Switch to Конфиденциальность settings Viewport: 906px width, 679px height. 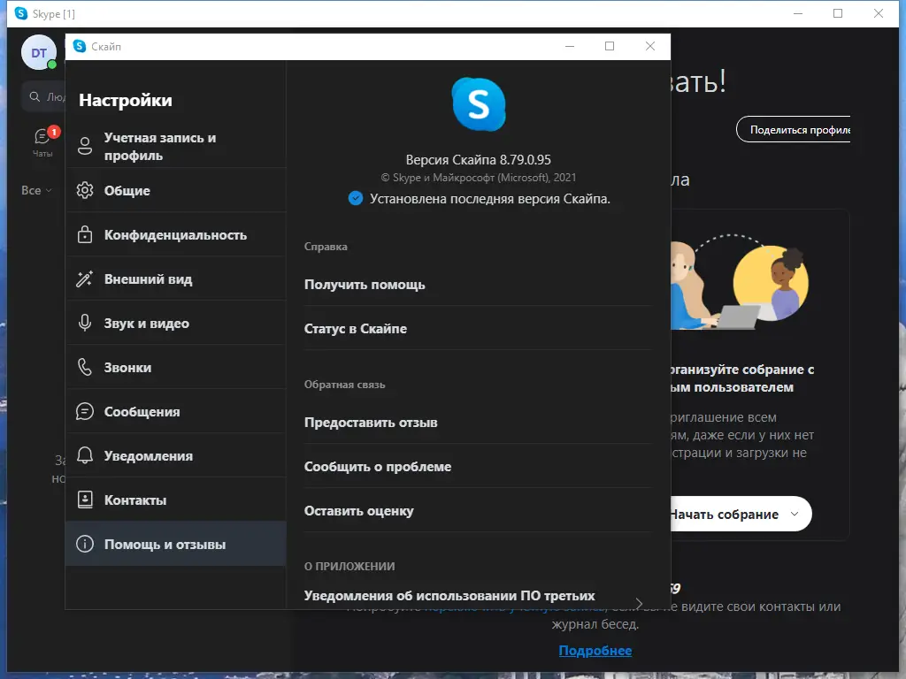pyautogui.click(x=176, y=234)
